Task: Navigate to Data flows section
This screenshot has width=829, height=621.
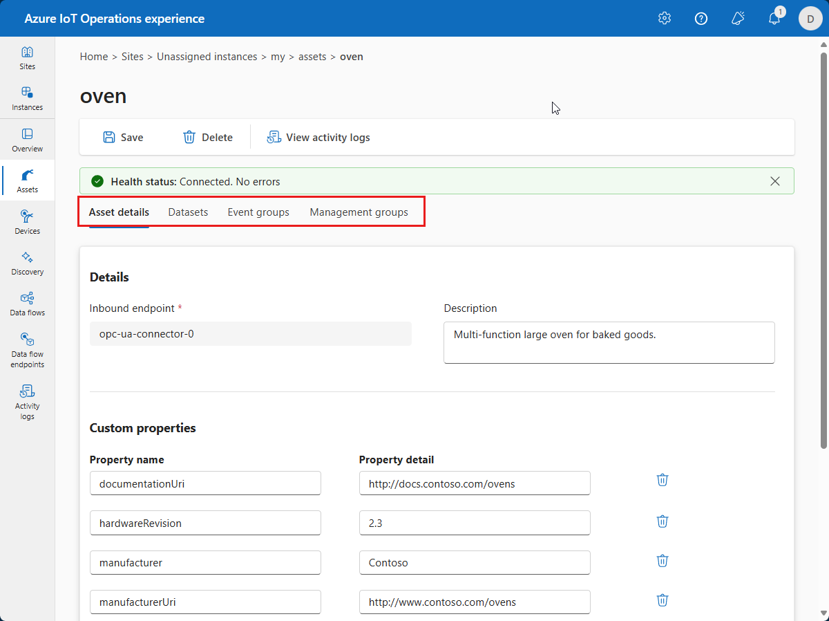Action: [x=27, y=304]
